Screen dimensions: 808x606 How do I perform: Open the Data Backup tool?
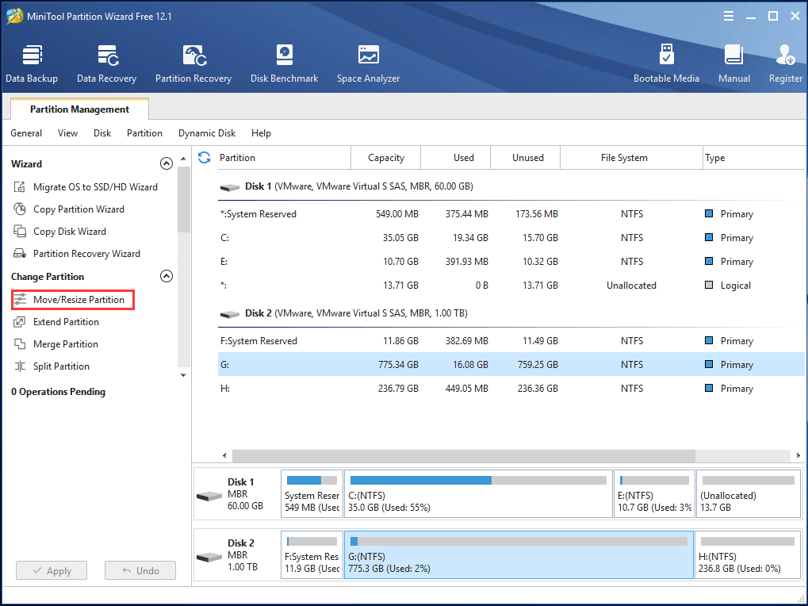(x=32, y=64)
